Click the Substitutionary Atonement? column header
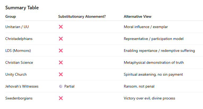This screenshot has height=109, width=203. tap(82, 16)
